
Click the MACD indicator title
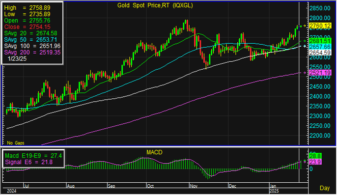coord(154,152)
